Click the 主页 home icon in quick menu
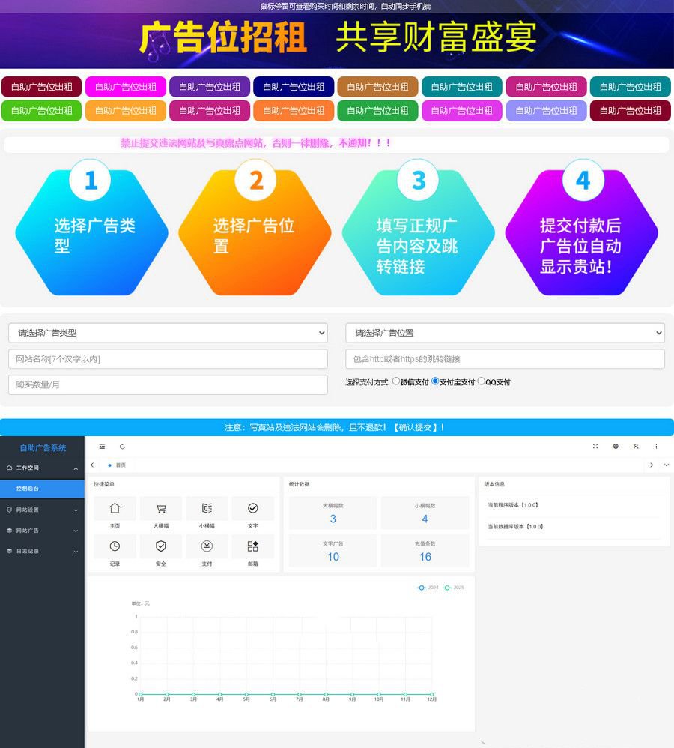The image size is (674, 748). (x=115, y=509)
